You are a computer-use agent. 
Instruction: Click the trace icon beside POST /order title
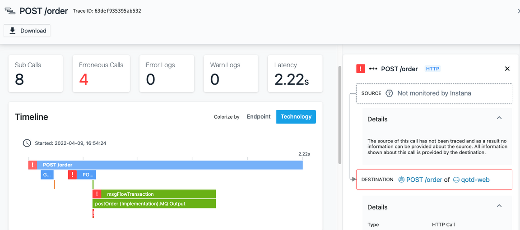(x=10, y=11)
